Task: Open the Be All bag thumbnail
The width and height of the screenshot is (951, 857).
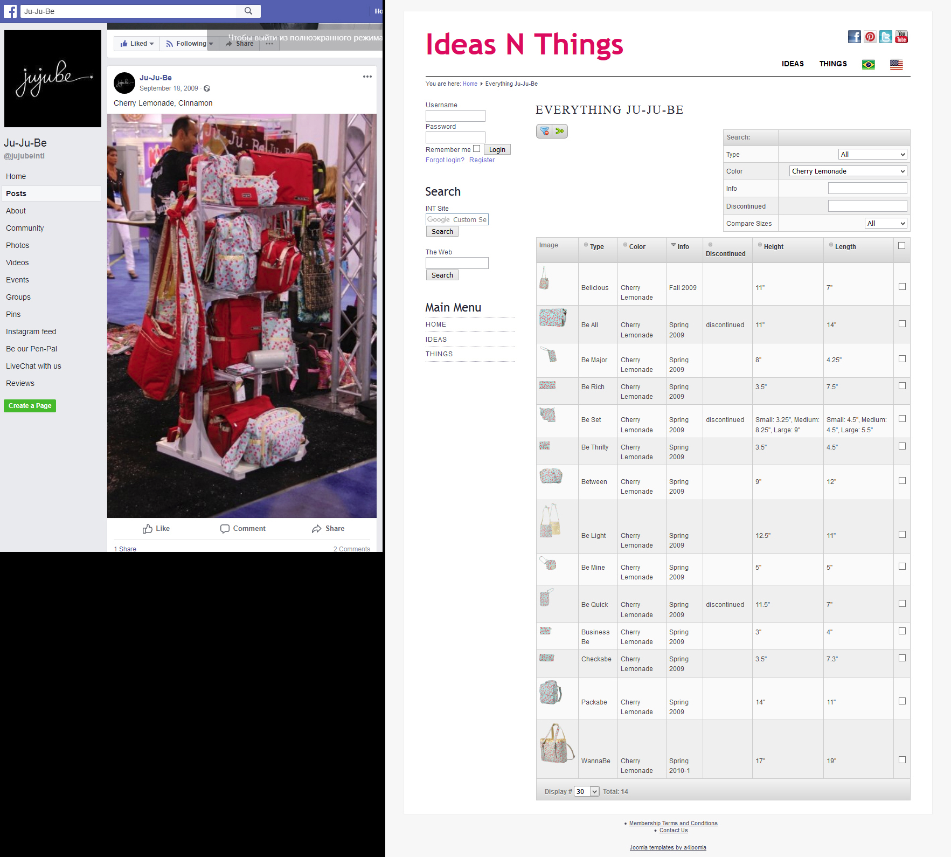Action: click(553, 317)
